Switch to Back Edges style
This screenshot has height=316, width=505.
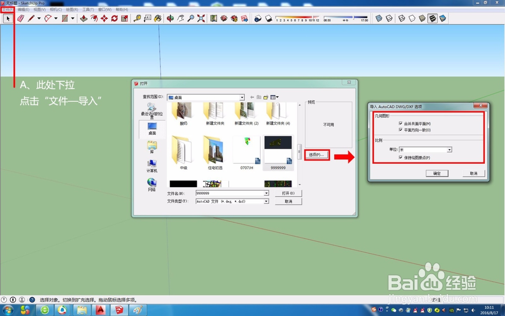pos(389,18)
